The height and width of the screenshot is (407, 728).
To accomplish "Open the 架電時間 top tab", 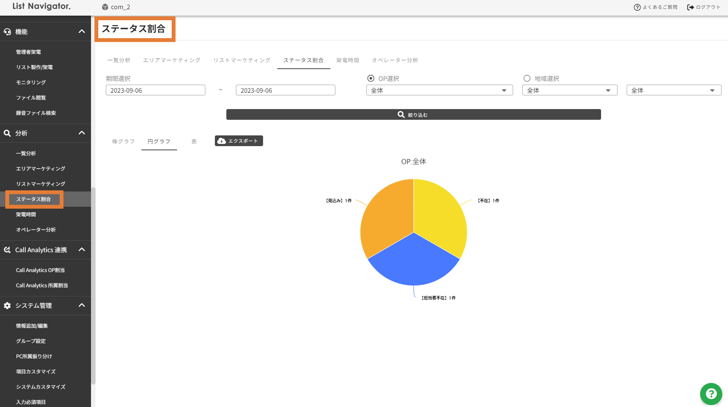I will pyautogui.click(x=348, y=60).
